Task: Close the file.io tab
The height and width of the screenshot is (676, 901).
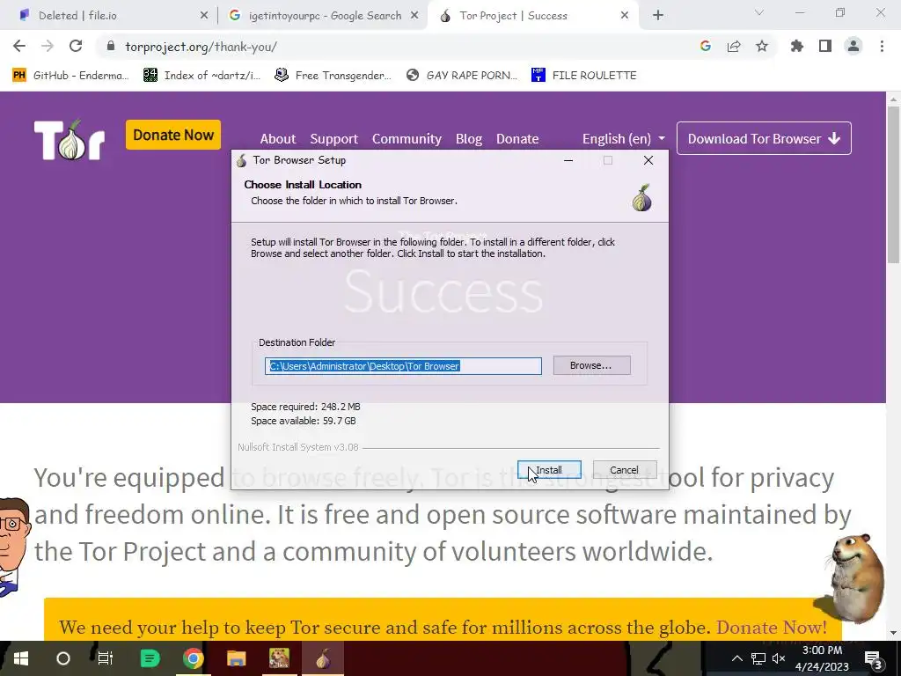Action: [204, 16]
